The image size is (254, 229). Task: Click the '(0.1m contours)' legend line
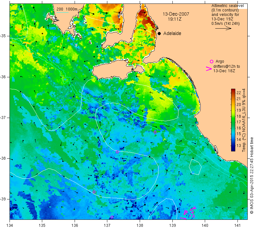point(225,10)
